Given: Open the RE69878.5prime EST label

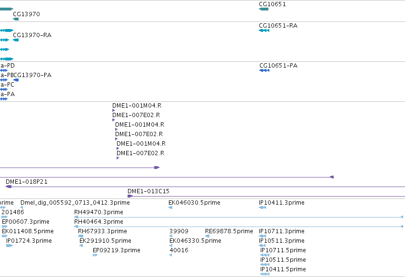Looking at the screenshot, I should 229,231.
